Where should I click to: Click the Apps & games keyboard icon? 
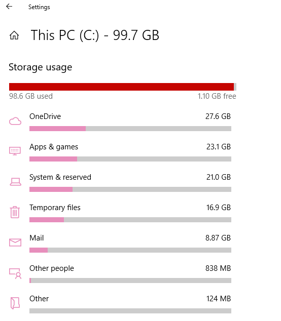pos(15,151)
